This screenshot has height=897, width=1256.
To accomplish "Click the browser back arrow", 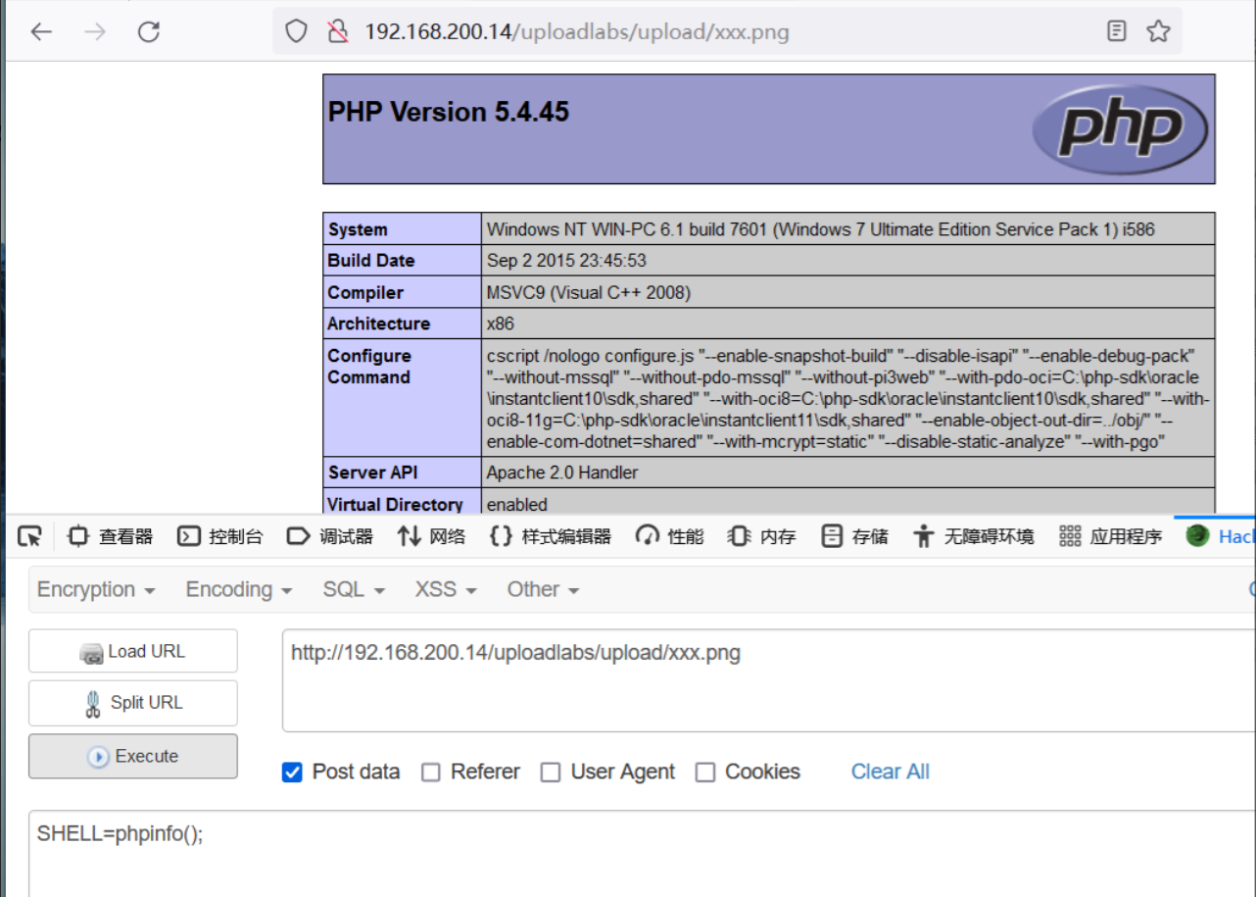I will (x=40, y=32).
